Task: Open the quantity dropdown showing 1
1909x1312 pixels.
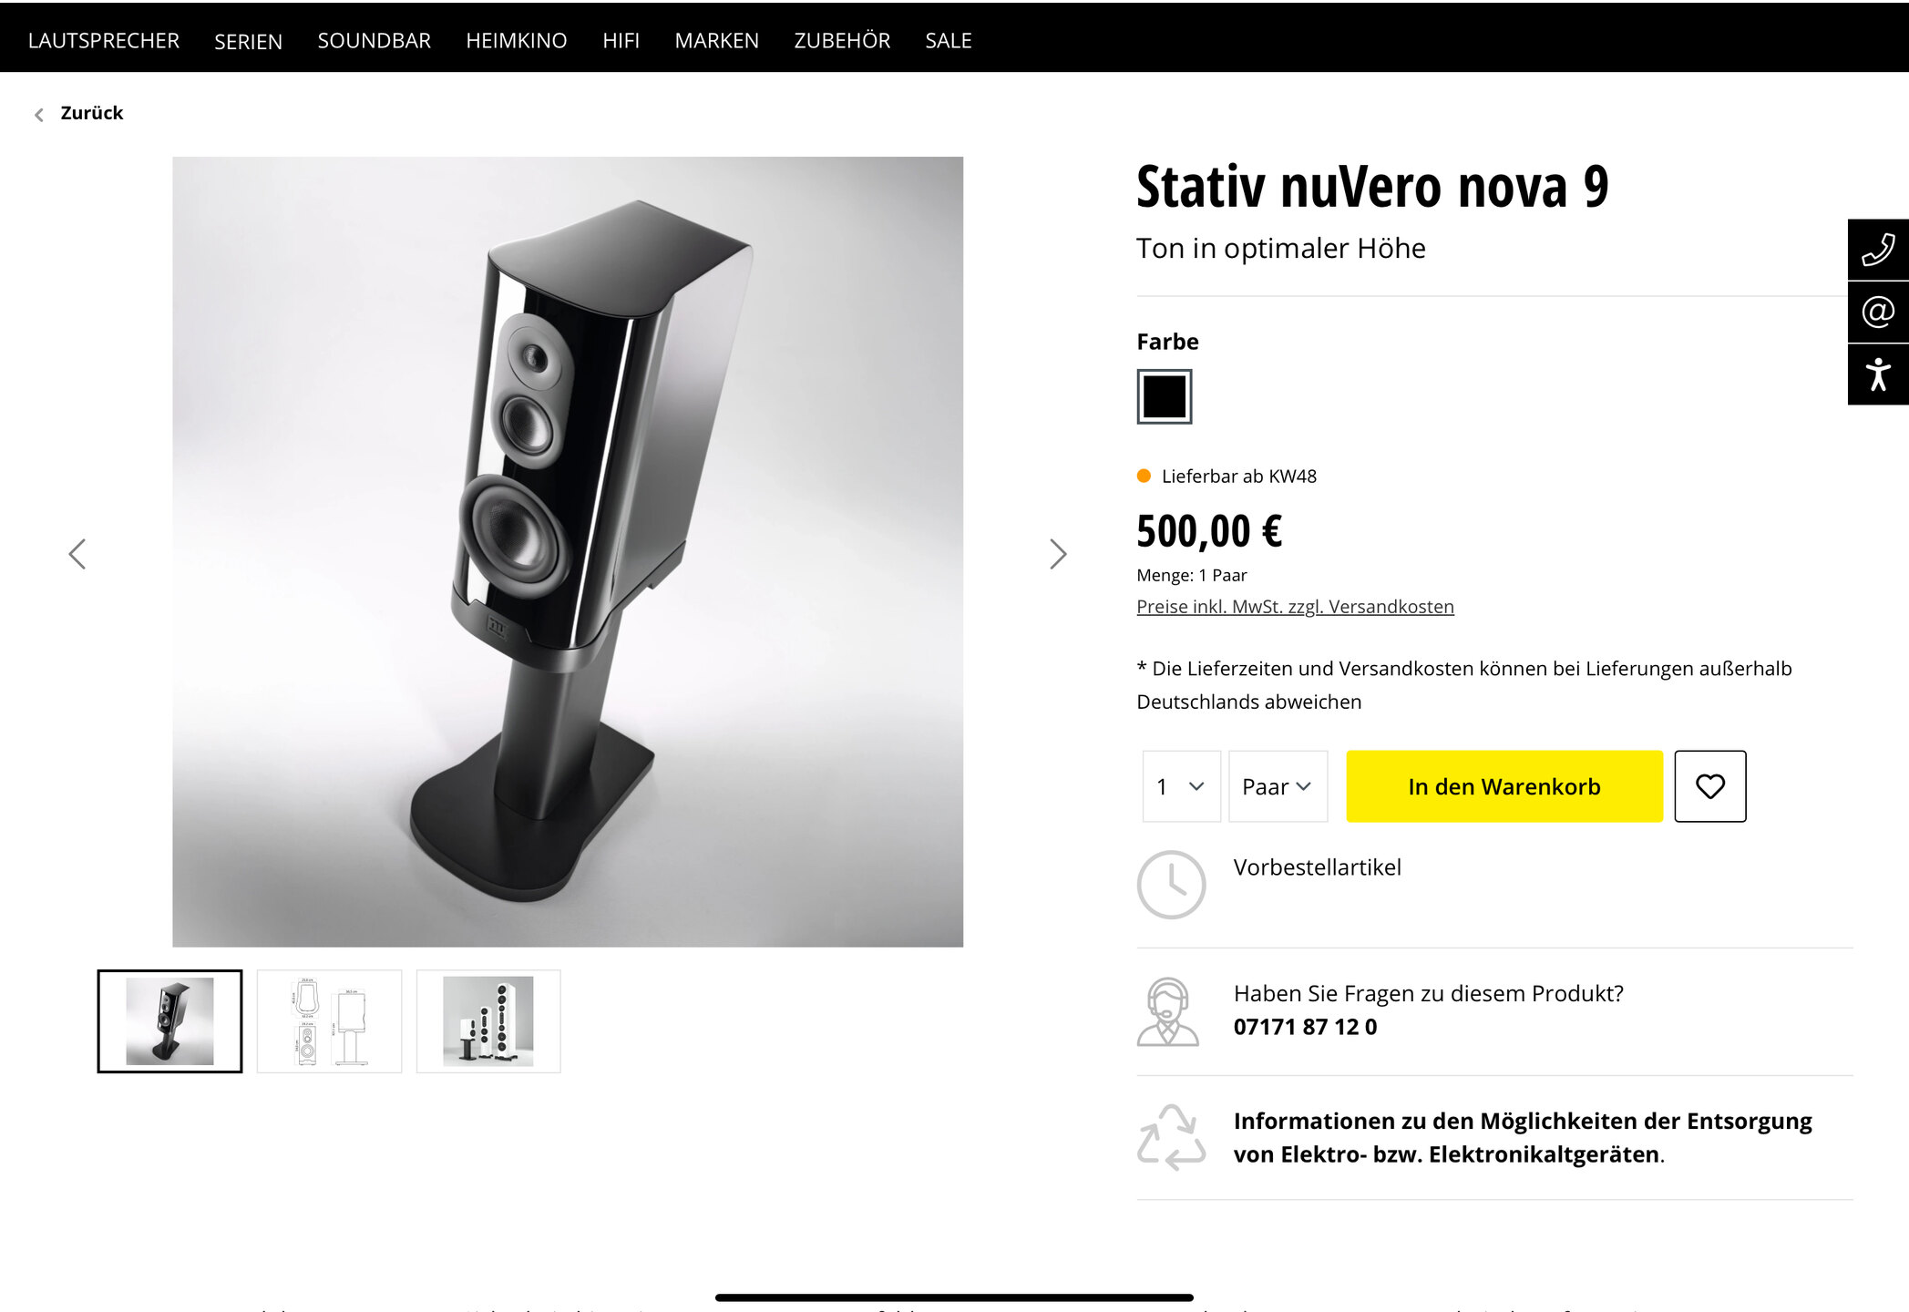Action: pos(1181,786)
